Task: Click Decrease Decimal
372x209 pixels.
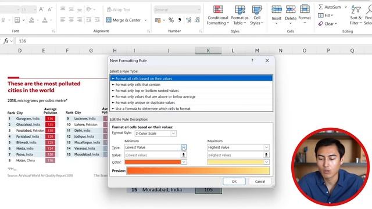Action: click(x=197, y=20)
